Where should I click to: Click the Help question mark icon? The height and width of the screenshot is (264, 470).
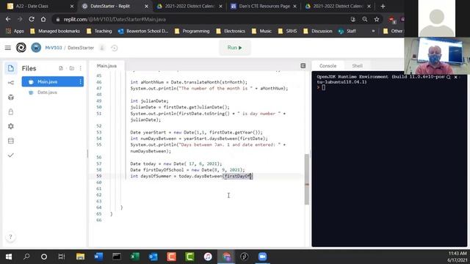10,237
